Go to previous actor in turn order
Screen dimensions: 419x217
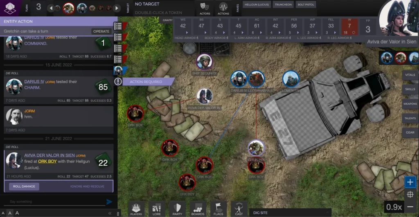coord(51,8)
